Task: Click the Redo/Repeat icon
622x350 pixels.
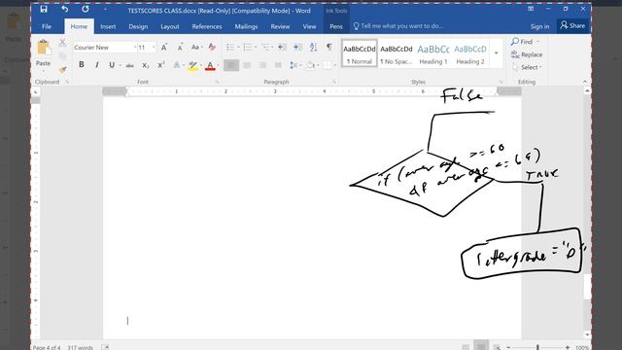Action: click(x=86, y=9)
